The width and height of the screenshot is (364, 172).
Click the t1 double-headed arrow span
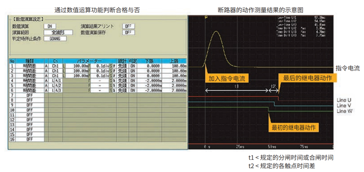point(237,91)
